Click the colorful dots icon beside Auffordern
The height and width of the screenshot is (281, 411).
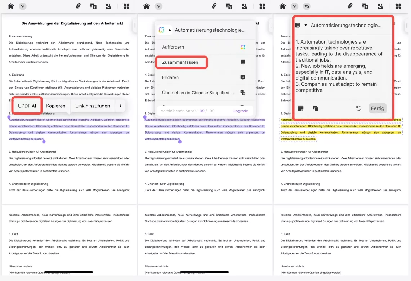tap(243, 47)
